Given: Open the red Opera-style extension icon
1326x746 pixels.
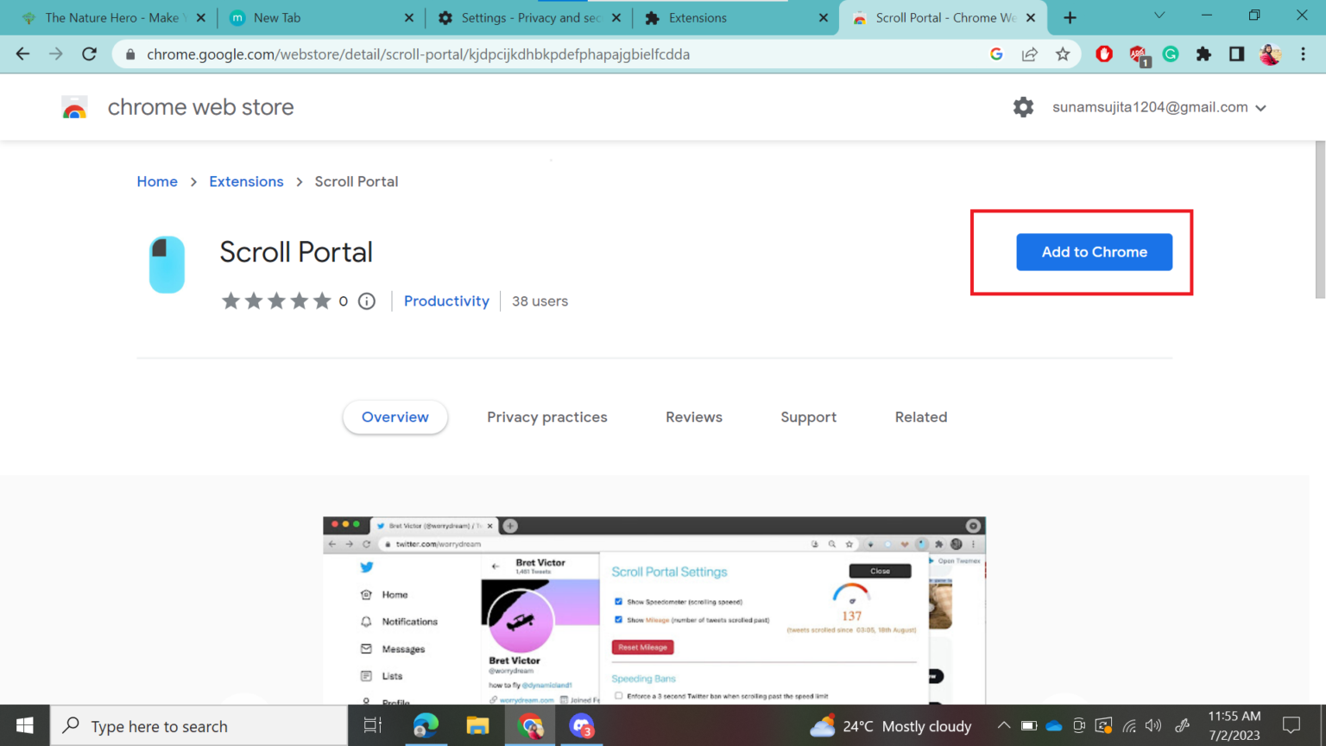Looking at the screenshot, I should click(x=1104, y=54).
